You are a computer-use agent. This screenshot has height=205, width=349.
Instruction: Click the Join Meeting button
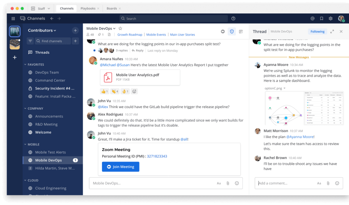121,167
